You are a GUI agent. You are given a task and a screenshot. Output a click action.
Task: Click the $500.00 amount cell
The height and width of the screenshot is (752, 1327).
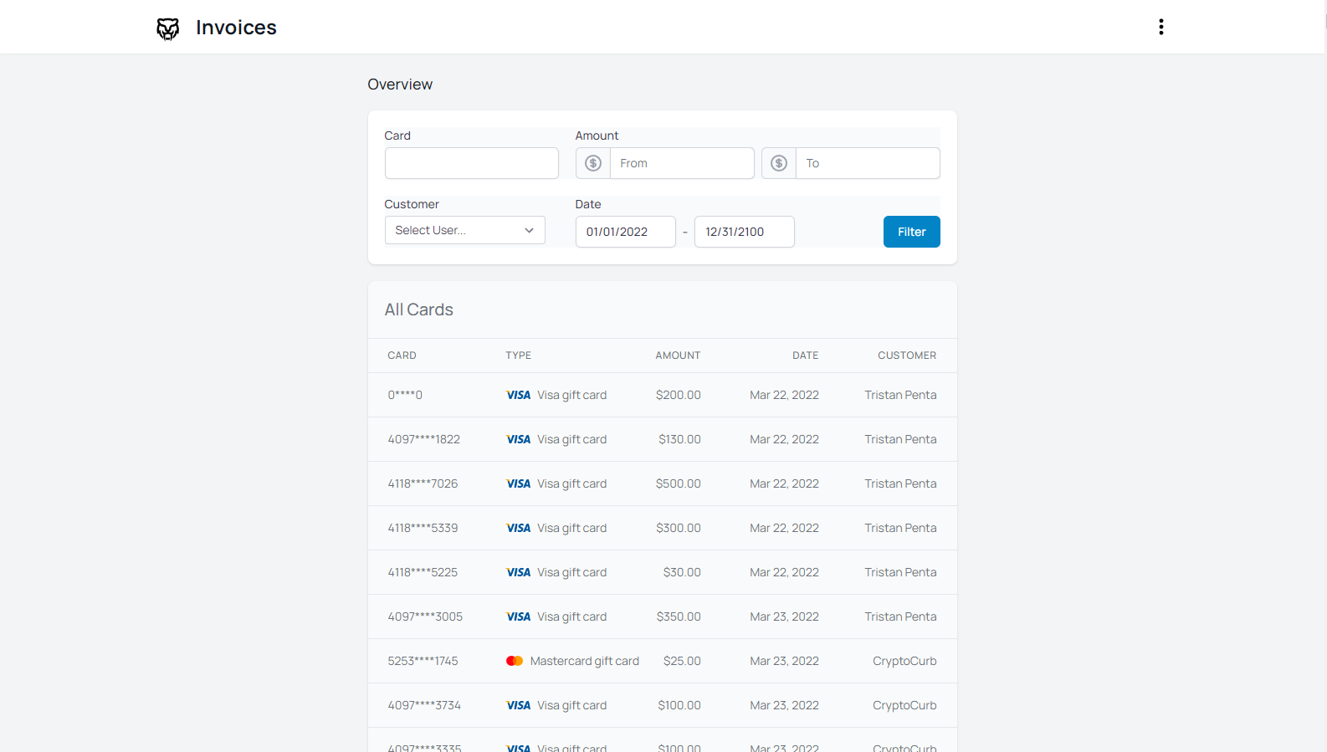679,483
